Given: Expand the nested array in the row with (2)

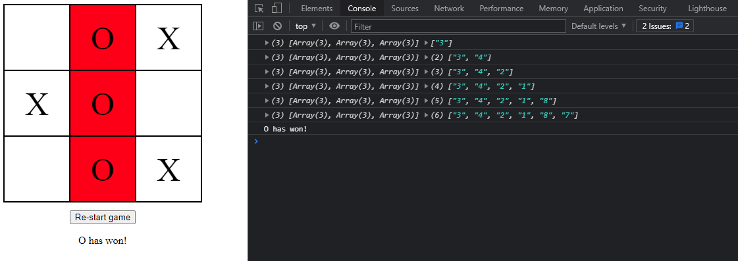Looking at the screenshot, I should (267, 57).
